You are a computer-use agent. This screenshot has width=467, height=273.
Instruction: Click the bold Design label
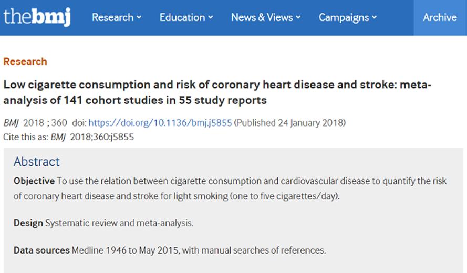[x=28, y=223]
